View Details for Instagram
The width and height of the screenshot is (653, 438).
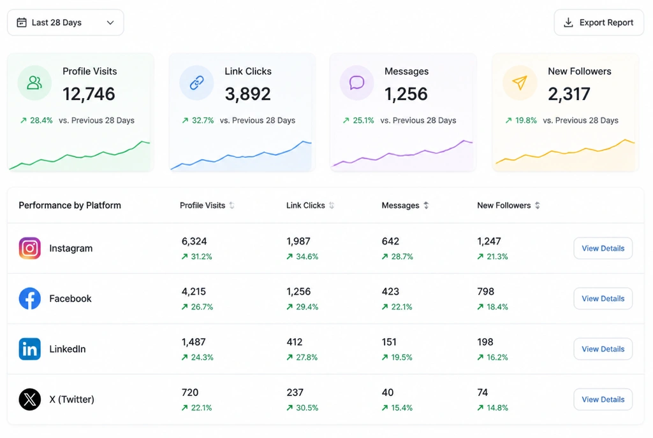tap(603, 248)
